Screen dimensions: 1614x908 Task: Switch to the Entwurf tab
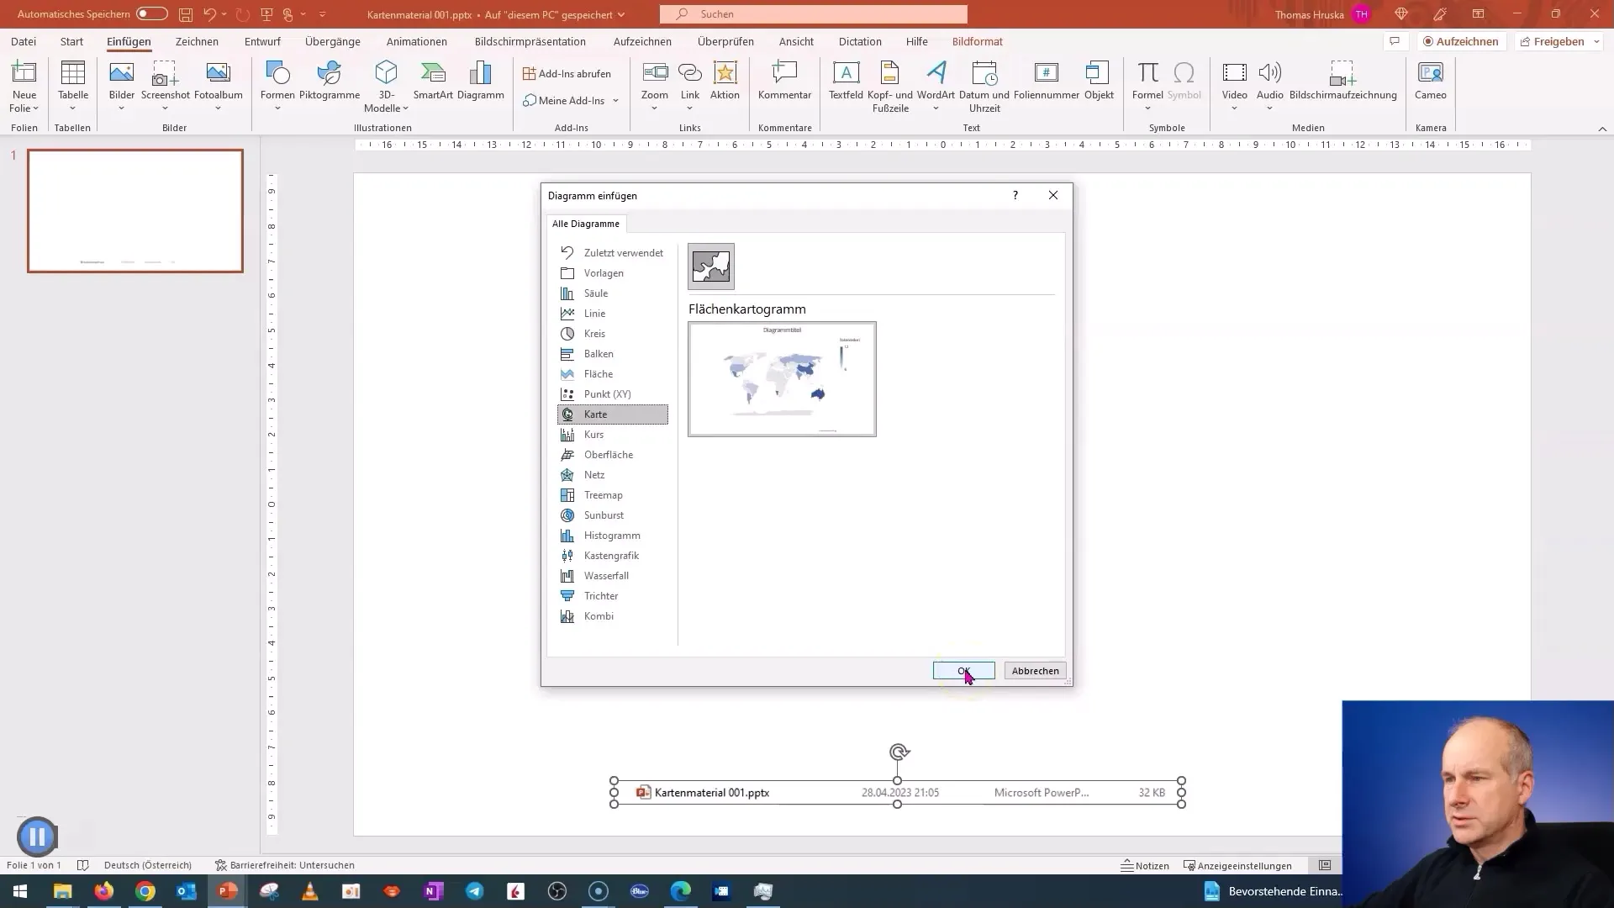(x=262, y=41)
